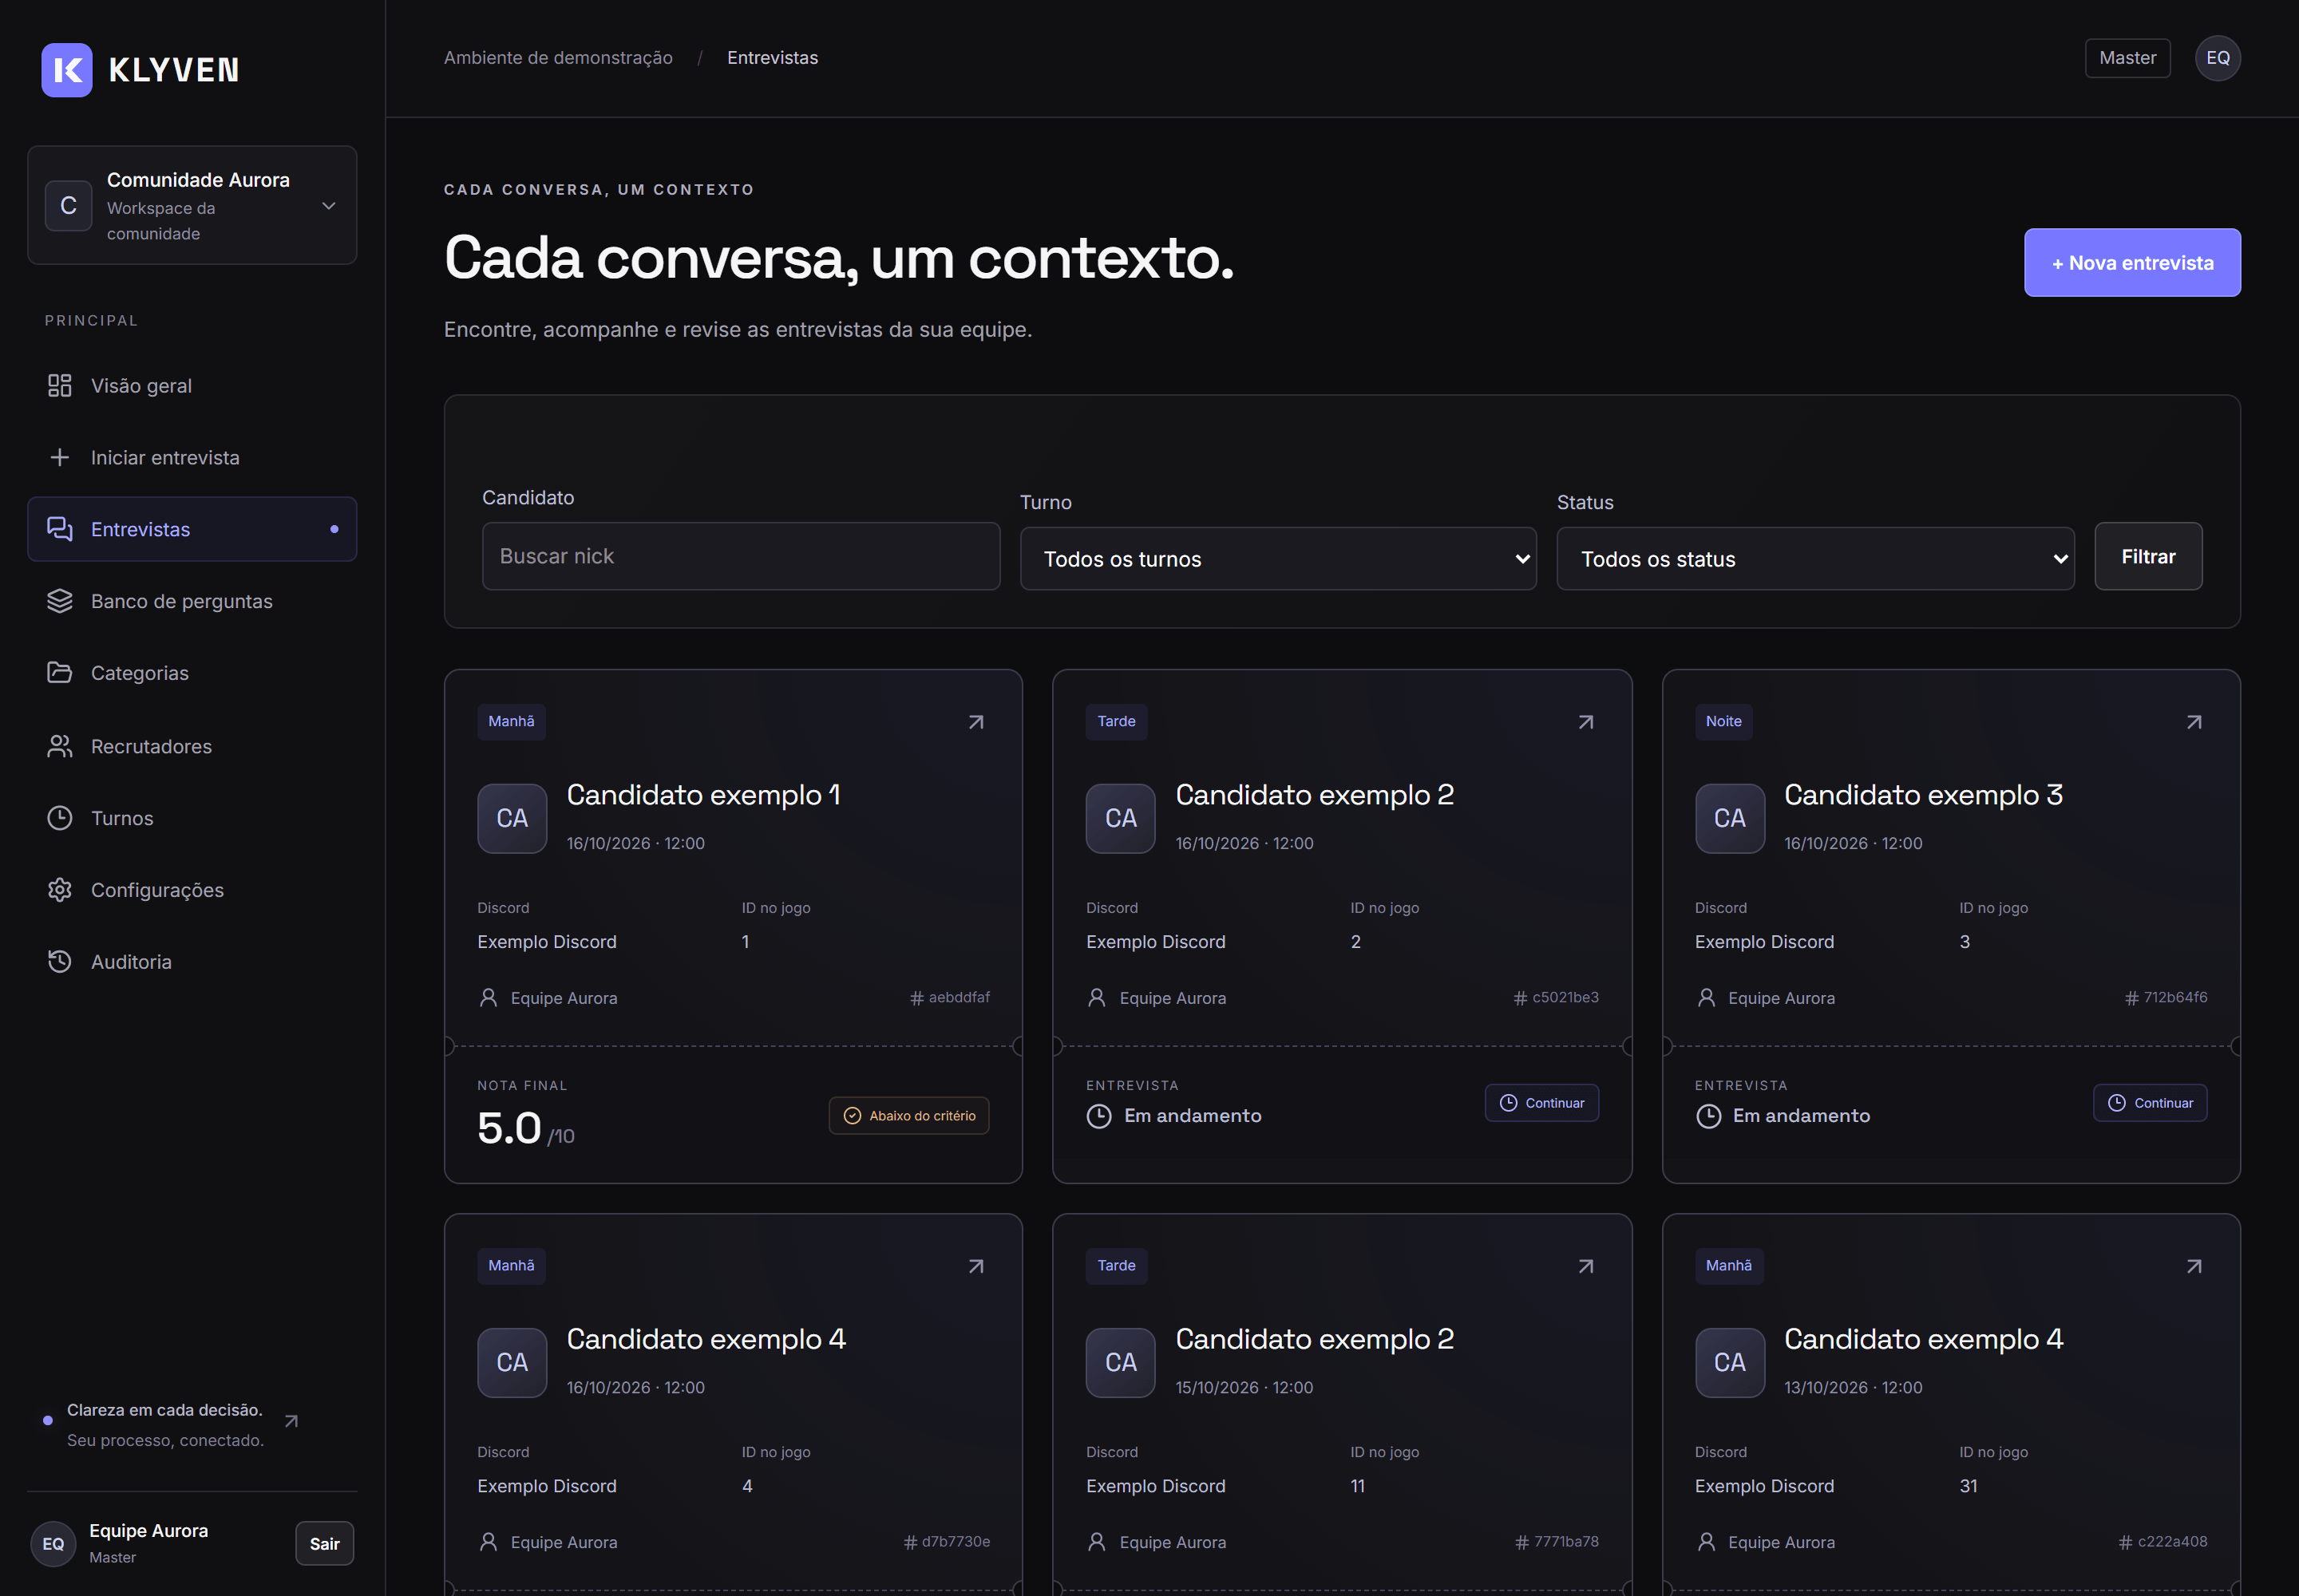The image size is (2299, 1596).
Task: Open Candidato exemplo 3 card arrow icon
Action: click(x=2194, y=722)
